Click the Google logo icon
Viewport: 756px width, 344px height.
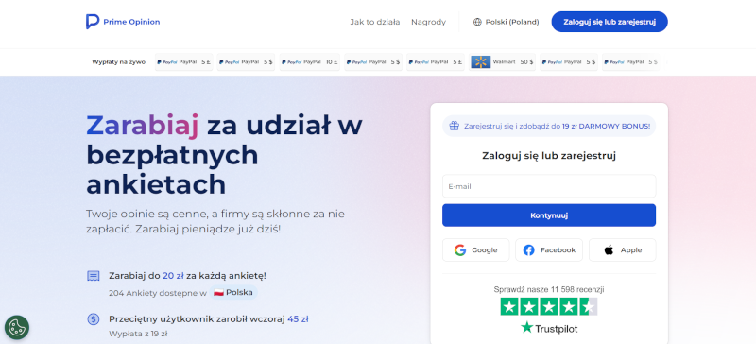tap(460, 249)
